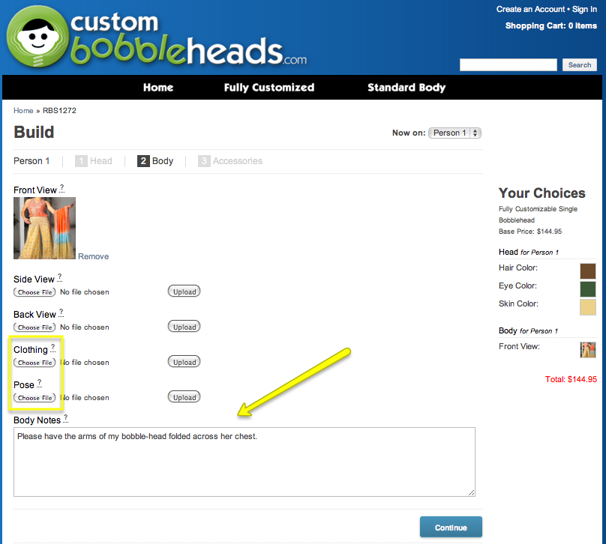Remove the uploaded front view image

tap(93, 256)
